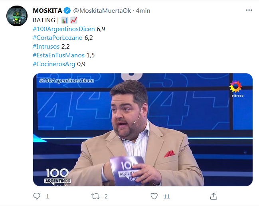The image size is (259, 206).
Task: Open the MOSKITA display name
Action: coord(47,10)
